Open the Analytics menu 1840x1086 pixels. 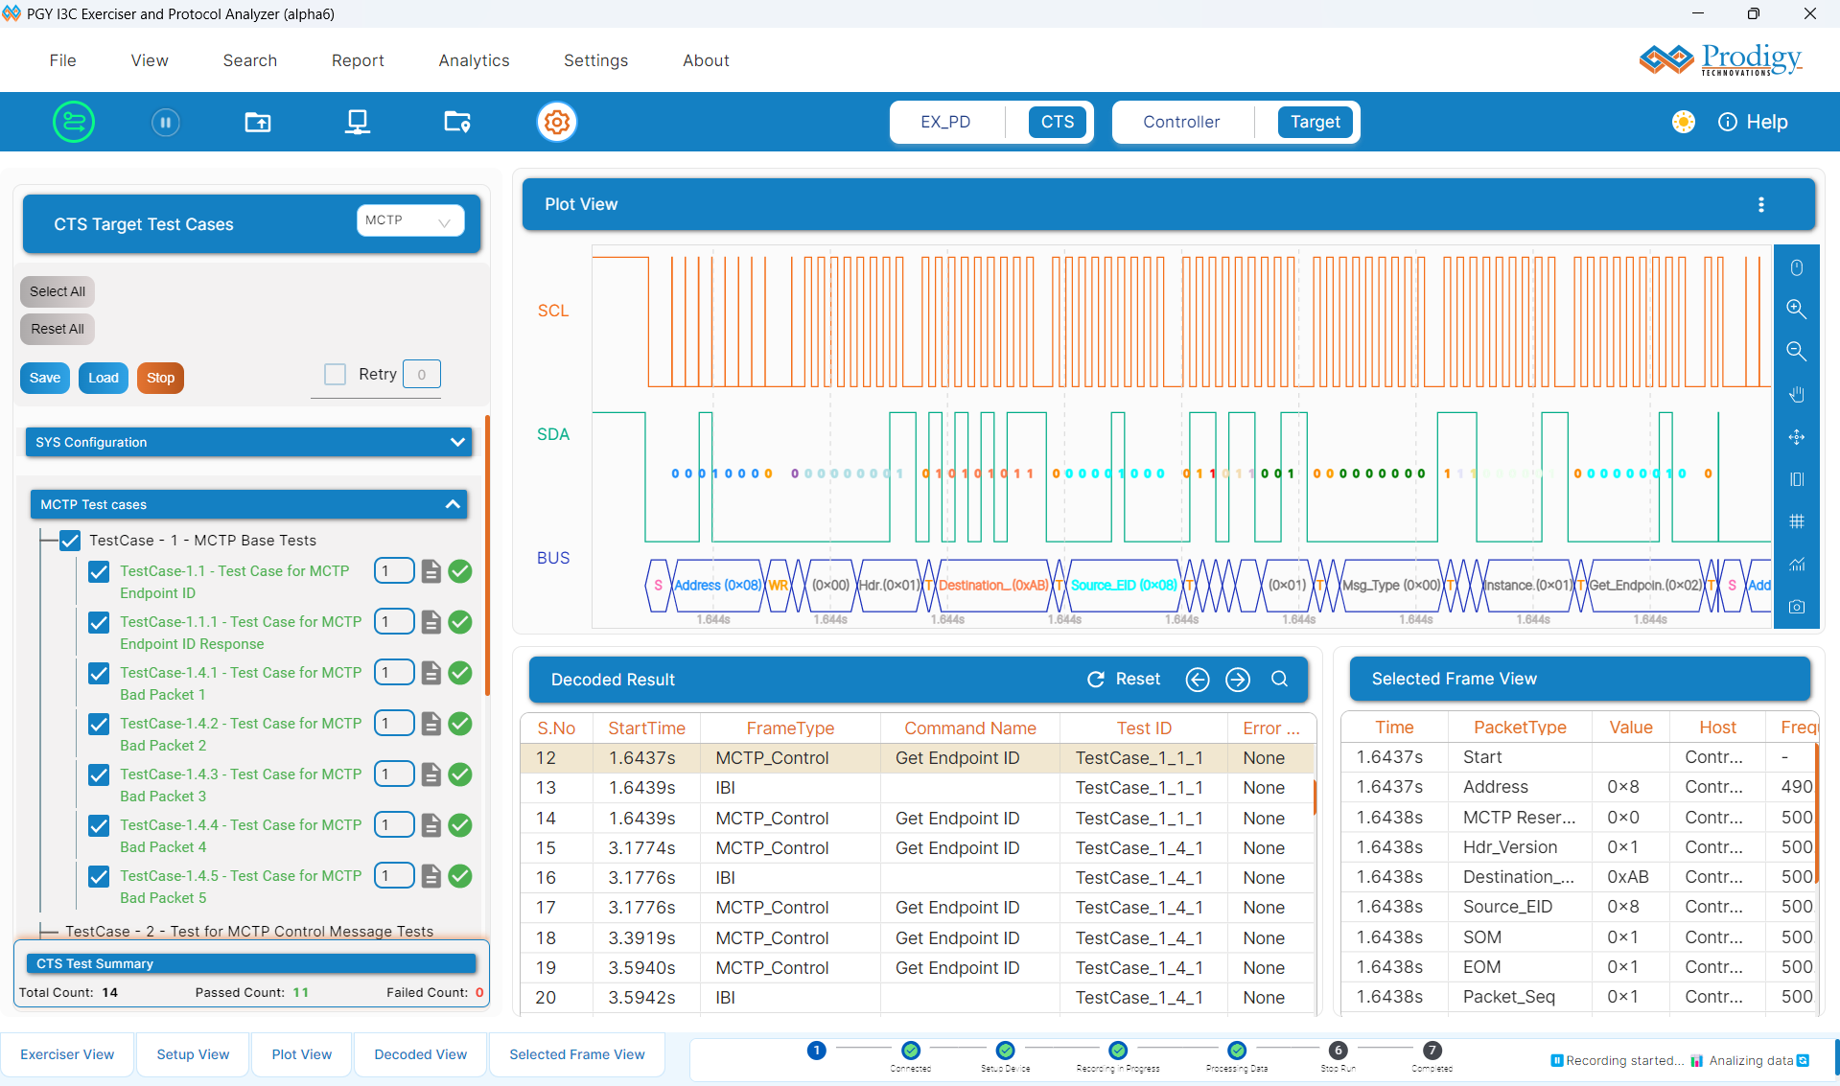click(474, 60)
